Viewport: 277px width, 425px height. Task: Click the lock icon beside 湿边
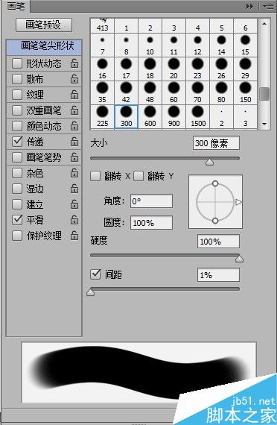click(74, 189)
